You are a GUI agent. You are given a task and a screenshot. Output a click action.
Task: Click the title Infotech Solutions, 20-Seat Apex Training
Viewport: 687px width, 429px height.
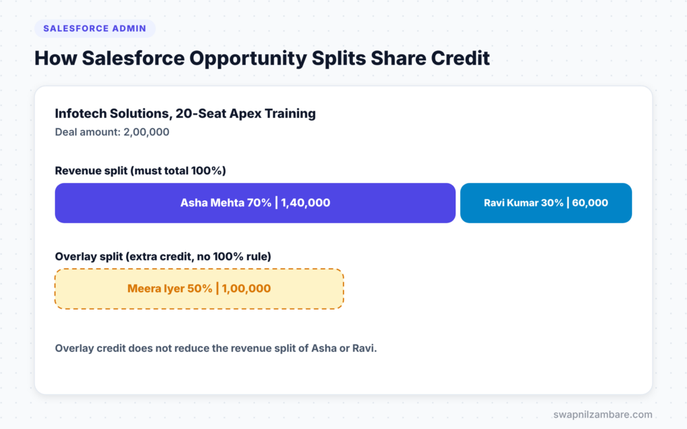pos(185,113)
